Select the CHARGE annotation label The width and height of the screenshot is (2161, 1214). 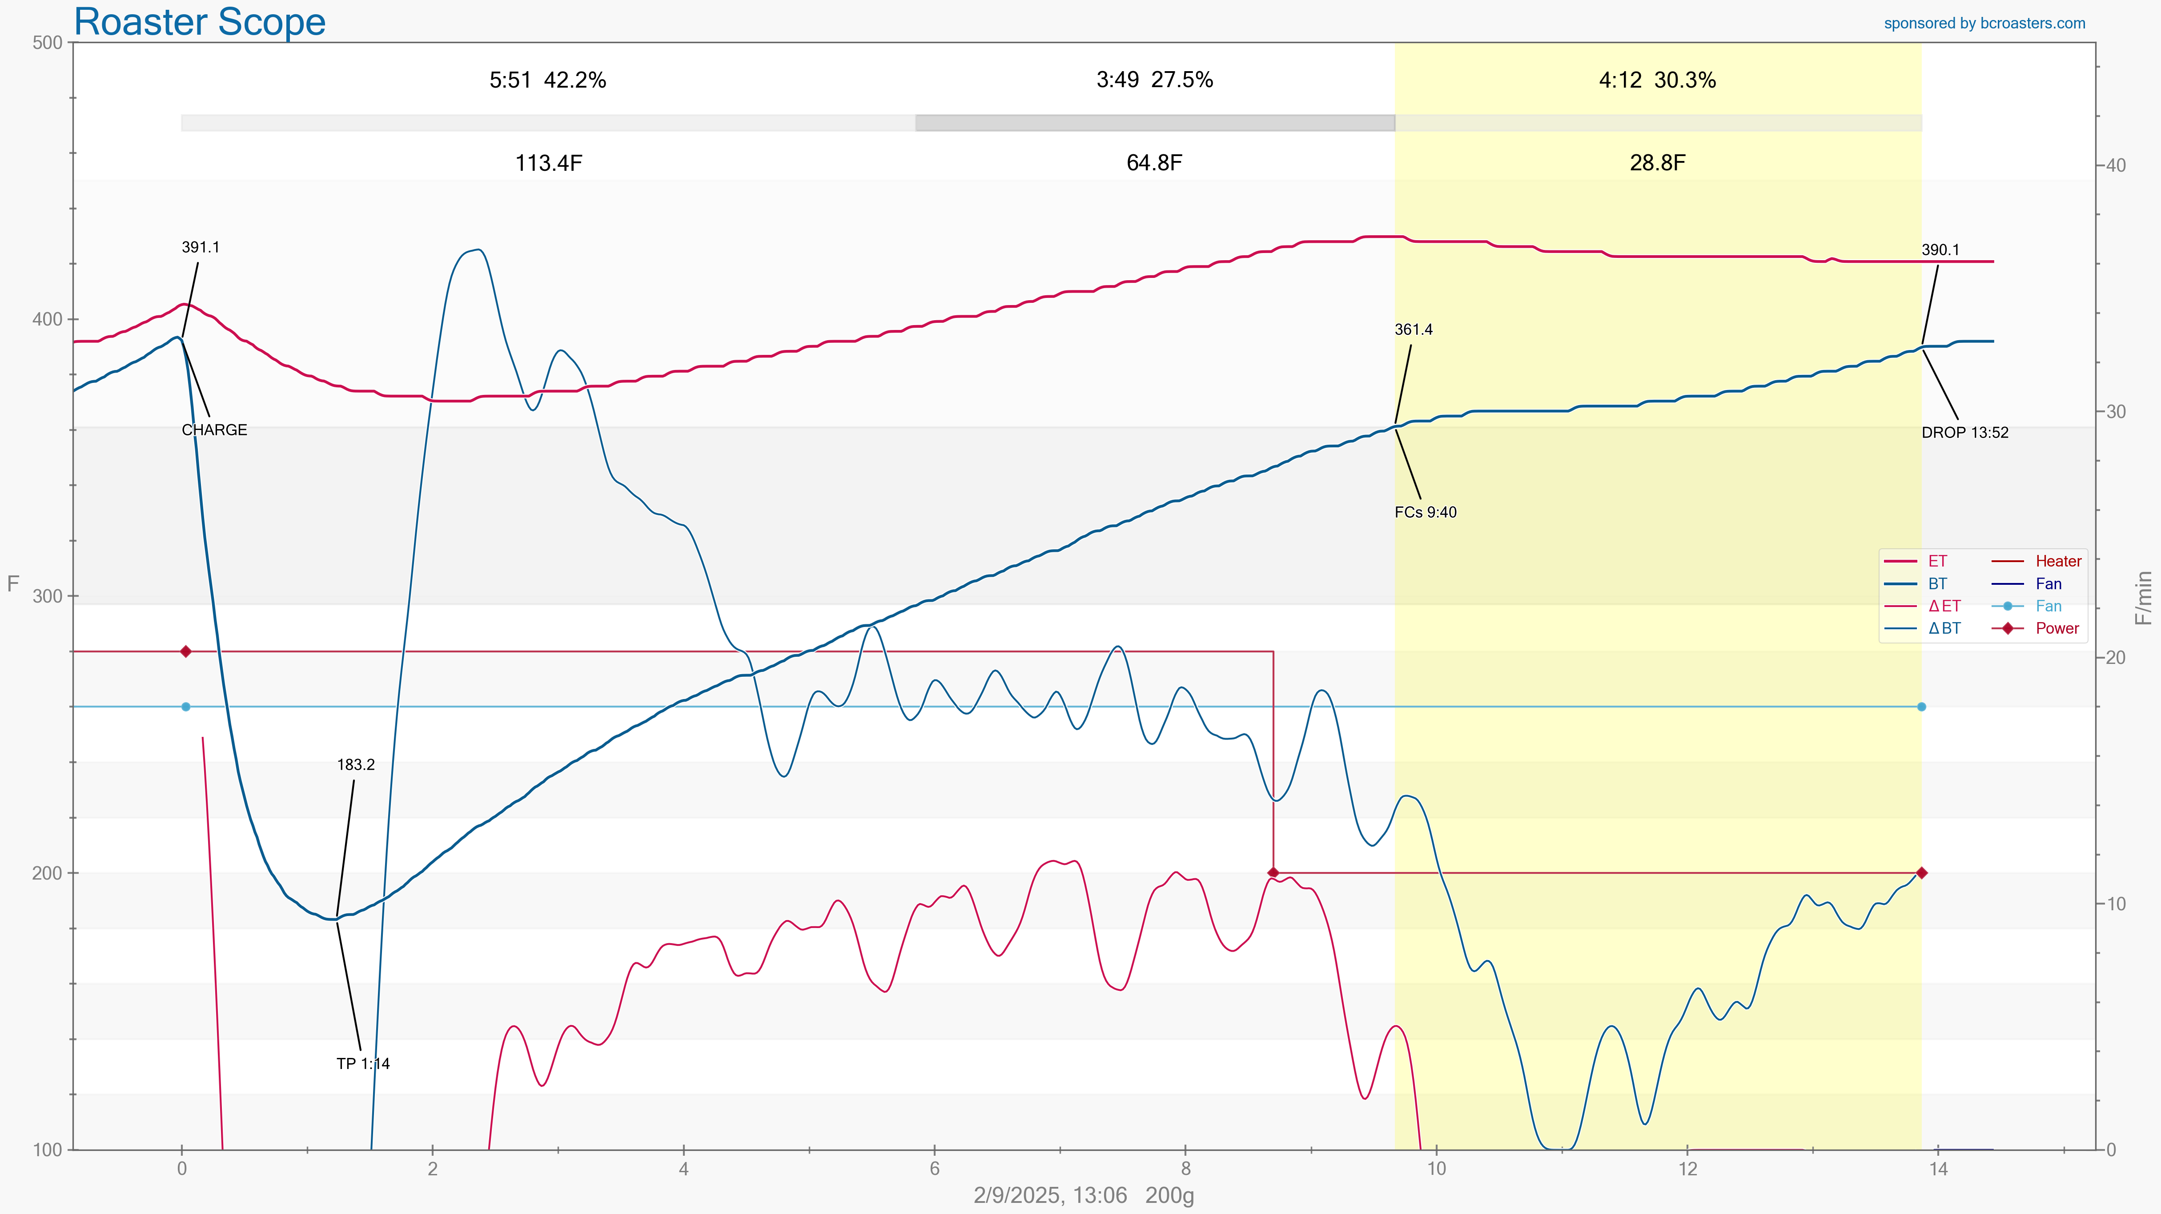coord(215,430)
